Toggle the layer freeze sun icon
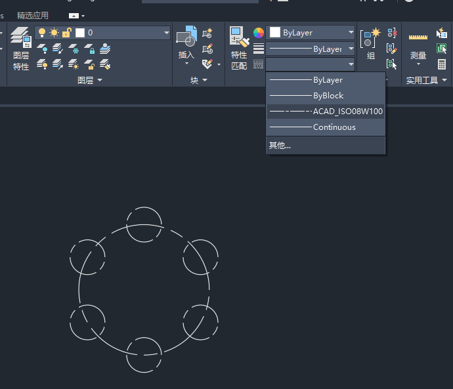Screen dimensions: 453x389 [x=54, y=33]
